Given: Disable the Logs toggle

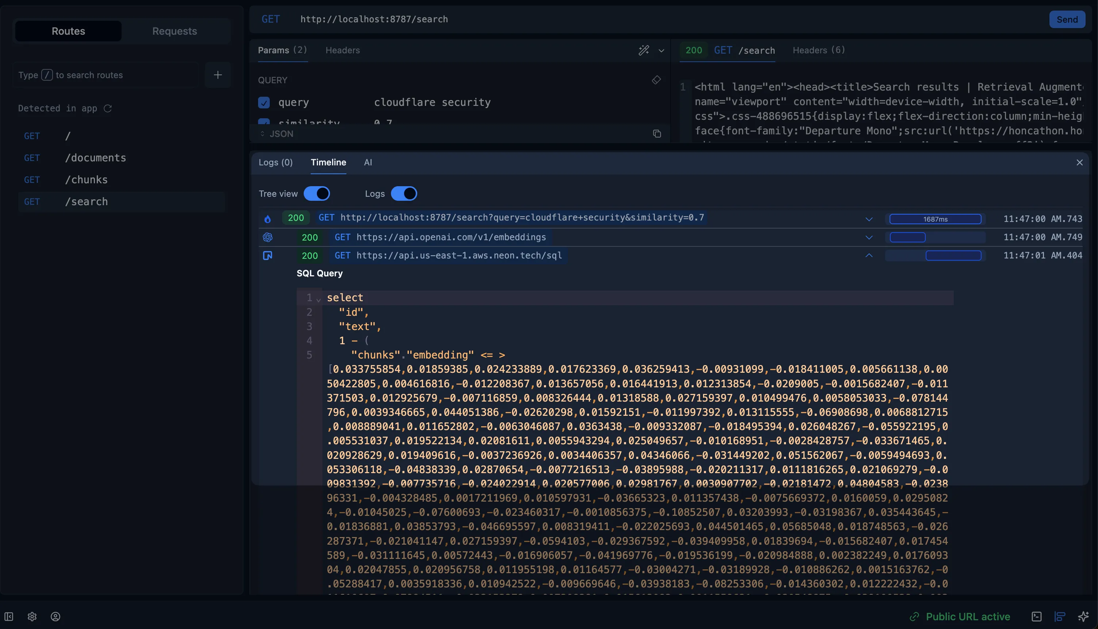Looking at the screenshot, I should click(x=404, y=193).
